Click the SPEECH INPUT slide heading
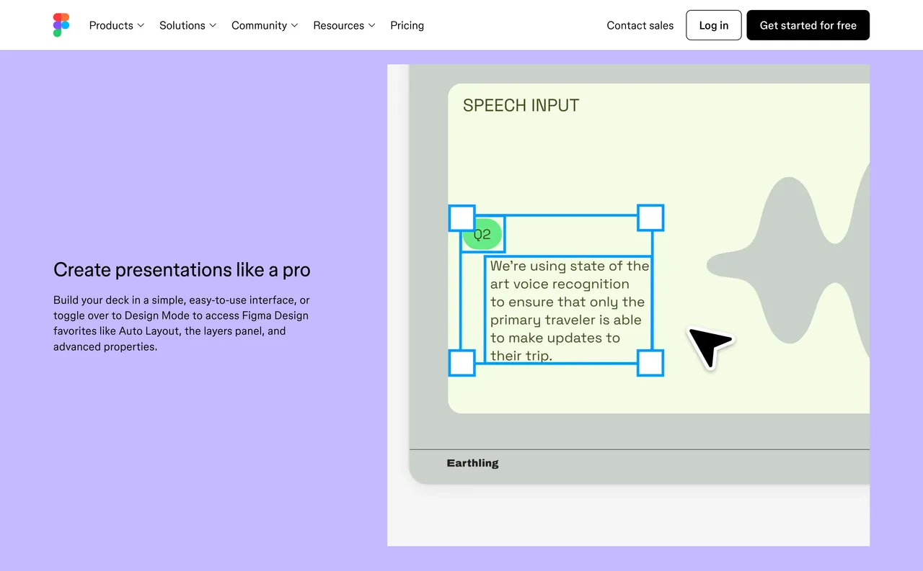 click(x=520, y=105)
